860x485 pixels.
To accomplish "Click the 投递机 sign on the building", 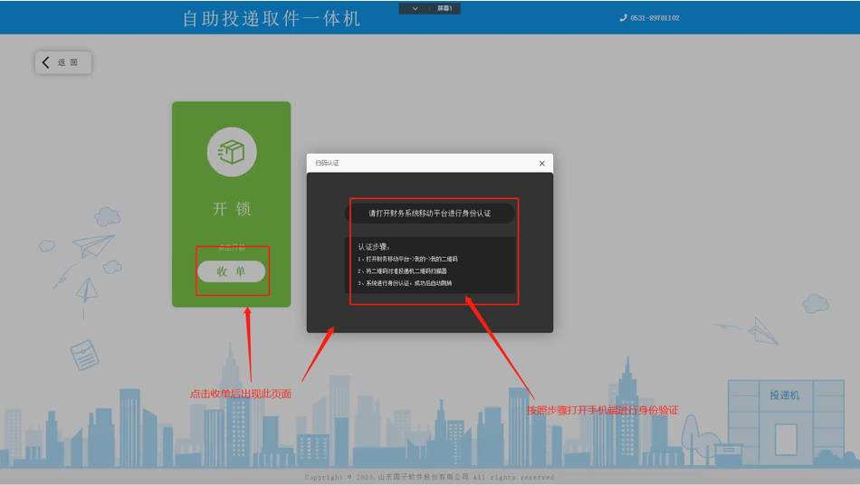I will click(x=784, y=395).
